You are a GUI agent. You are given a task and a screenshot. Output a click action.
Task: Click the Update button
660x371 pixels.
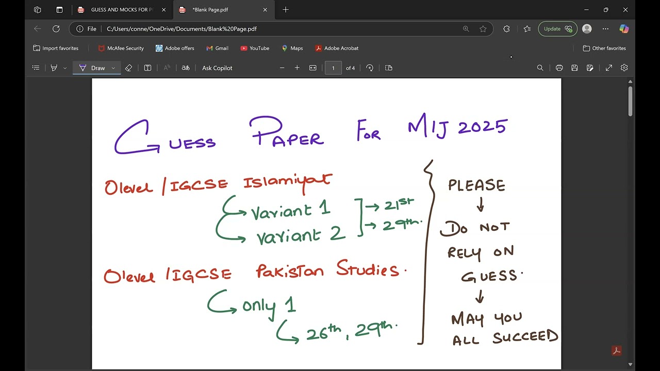coord(557,29)
